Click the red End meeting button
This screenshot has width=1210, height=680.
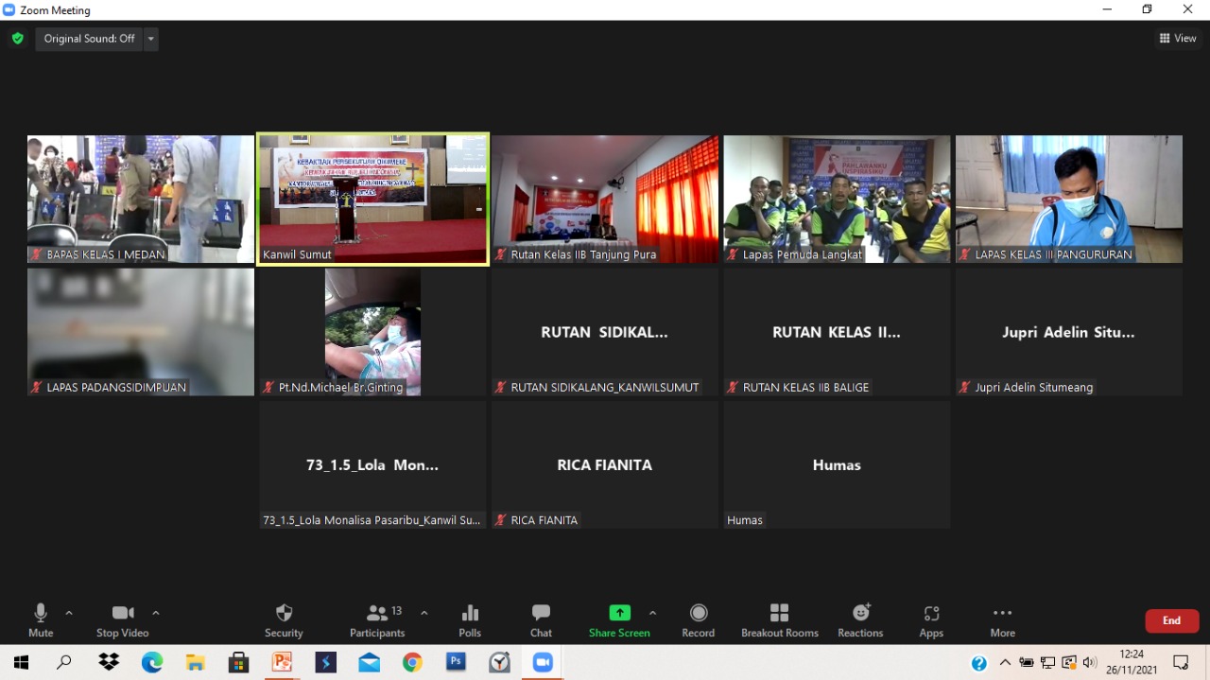pyautogui.click(x=1171, y=620)
